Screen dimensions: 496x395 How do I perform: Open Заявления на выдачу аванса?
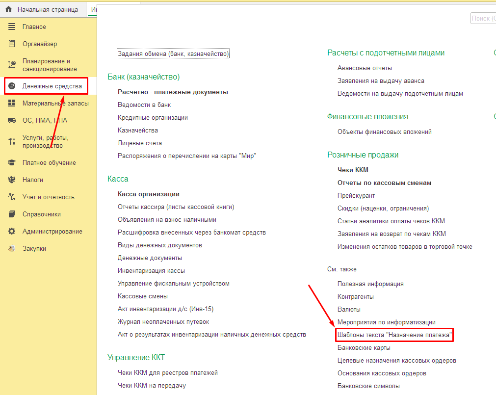(x=381, y=81)
